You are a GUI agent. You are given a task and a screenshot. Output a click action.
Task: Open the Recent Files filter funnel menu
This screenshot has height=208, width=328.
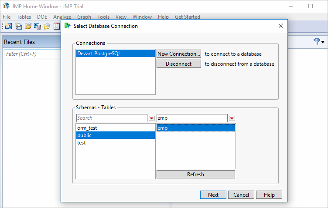(x=319, y=42)
